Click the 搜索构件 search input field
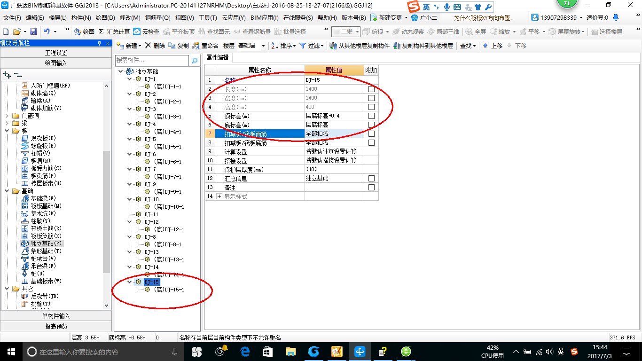642x361 pixels. (152, 61)
